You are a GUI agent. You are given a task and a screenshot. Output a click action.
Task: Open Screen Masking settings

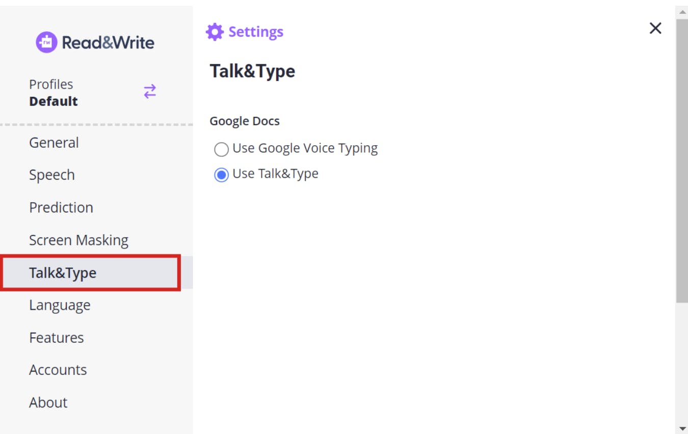pyautogui.click(x=78, y=240)
